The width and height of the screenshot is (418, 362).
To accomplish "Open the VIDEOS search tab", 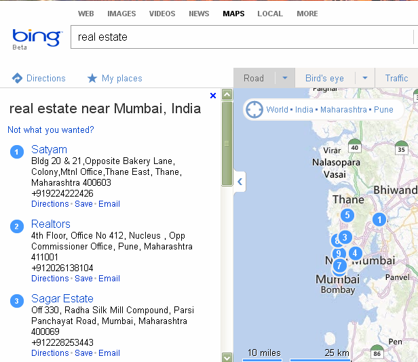I will [x=162, y=14].
